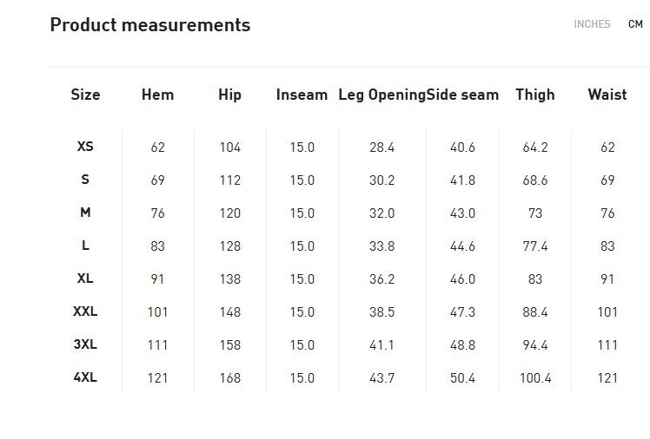Screen dimensions: 650x439
Task: Select the 44.6 side seam value
Action: pyautogui.click(x=462, y=246)
